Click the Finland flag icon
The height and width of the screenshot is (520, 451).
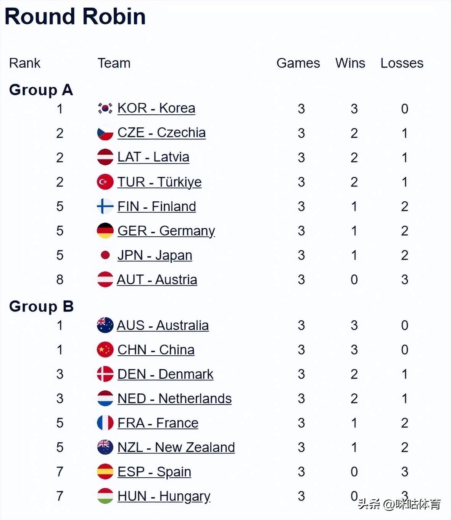(x=105, y=206)
